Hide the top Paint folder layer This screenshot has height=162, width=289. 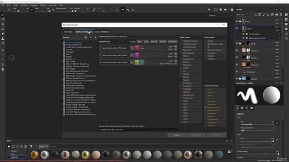click(237, 21)
